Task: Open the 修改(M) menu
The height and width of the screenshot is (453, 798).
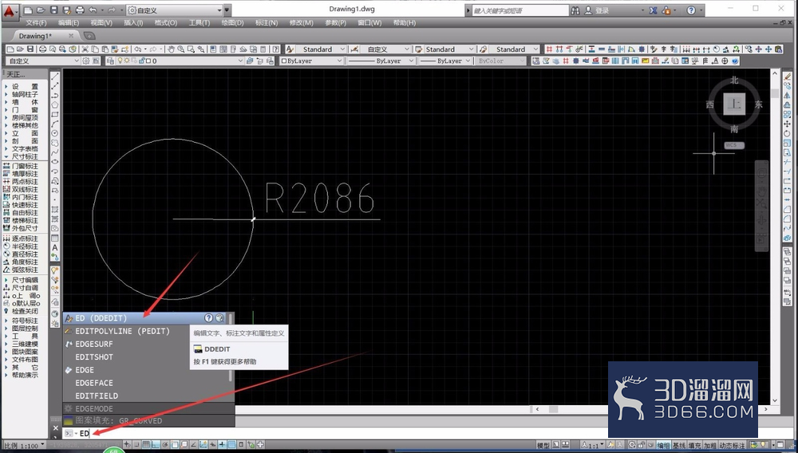Action: pyautogui.click(x=302, y=23)
